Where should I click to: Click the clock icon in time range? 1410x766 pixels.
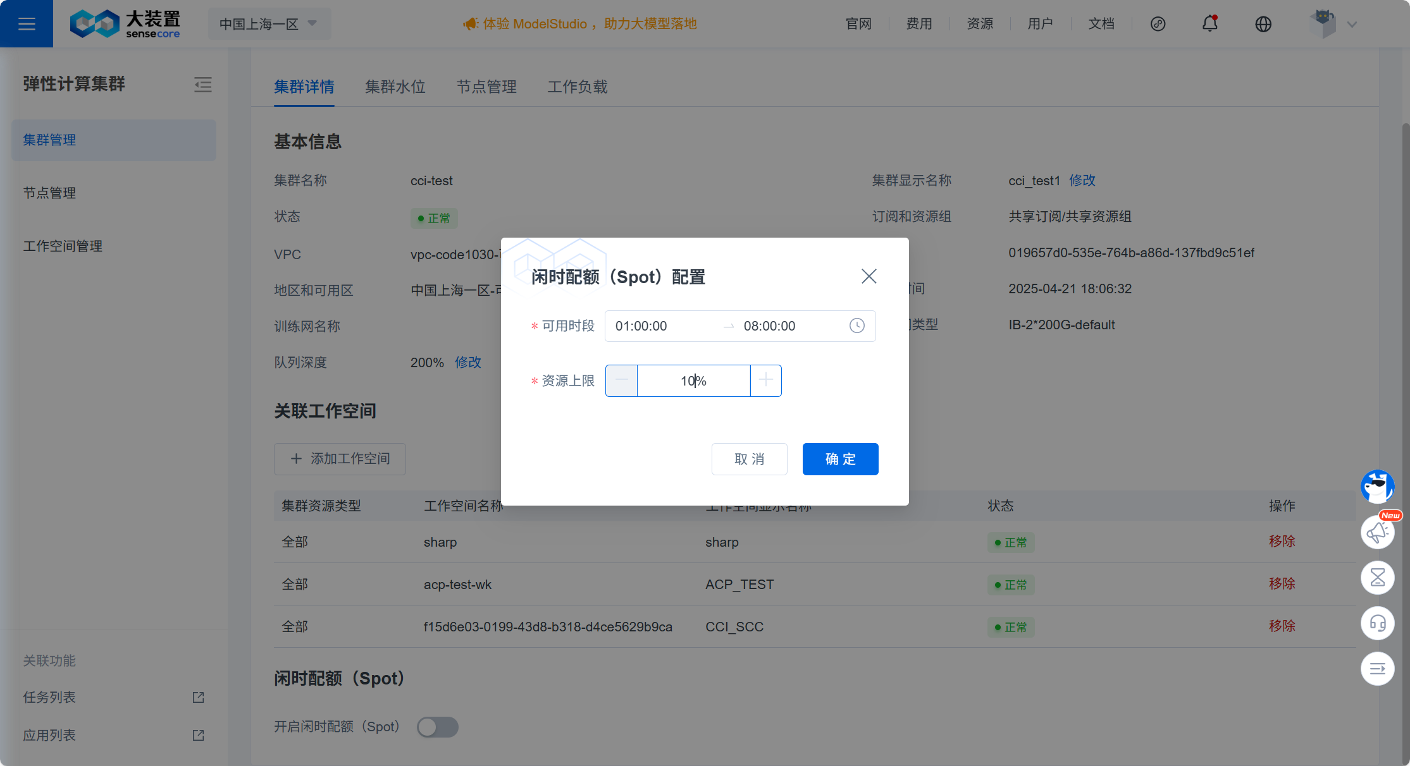pos(857,325)
